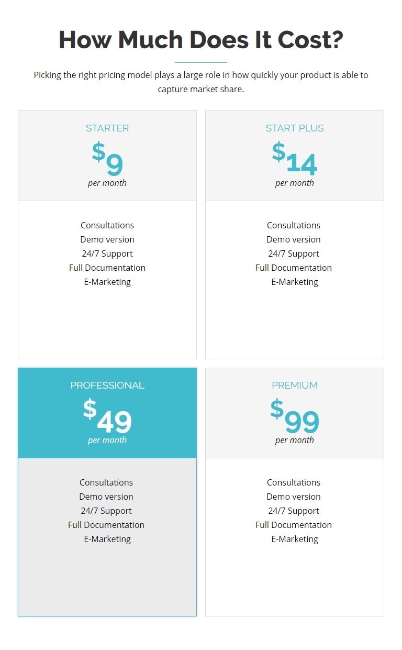Click Demo version in the Start Plus plan

pos(294,239)
